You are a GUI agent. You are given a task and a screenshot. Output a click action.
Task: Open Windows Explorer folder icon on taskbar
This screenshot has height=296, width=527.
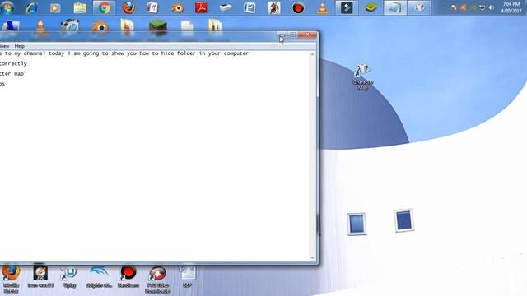tap(80, 7)
